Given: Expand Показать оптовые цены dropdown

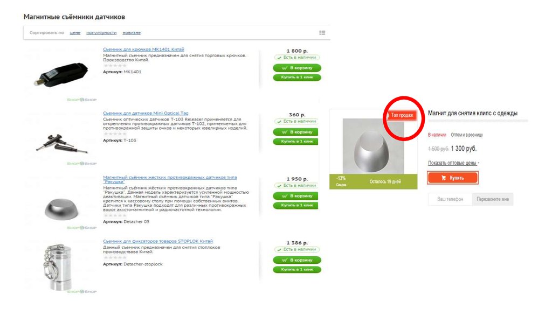Looking at the screenshot, I should pyautogui.click(x=453, y=163).
